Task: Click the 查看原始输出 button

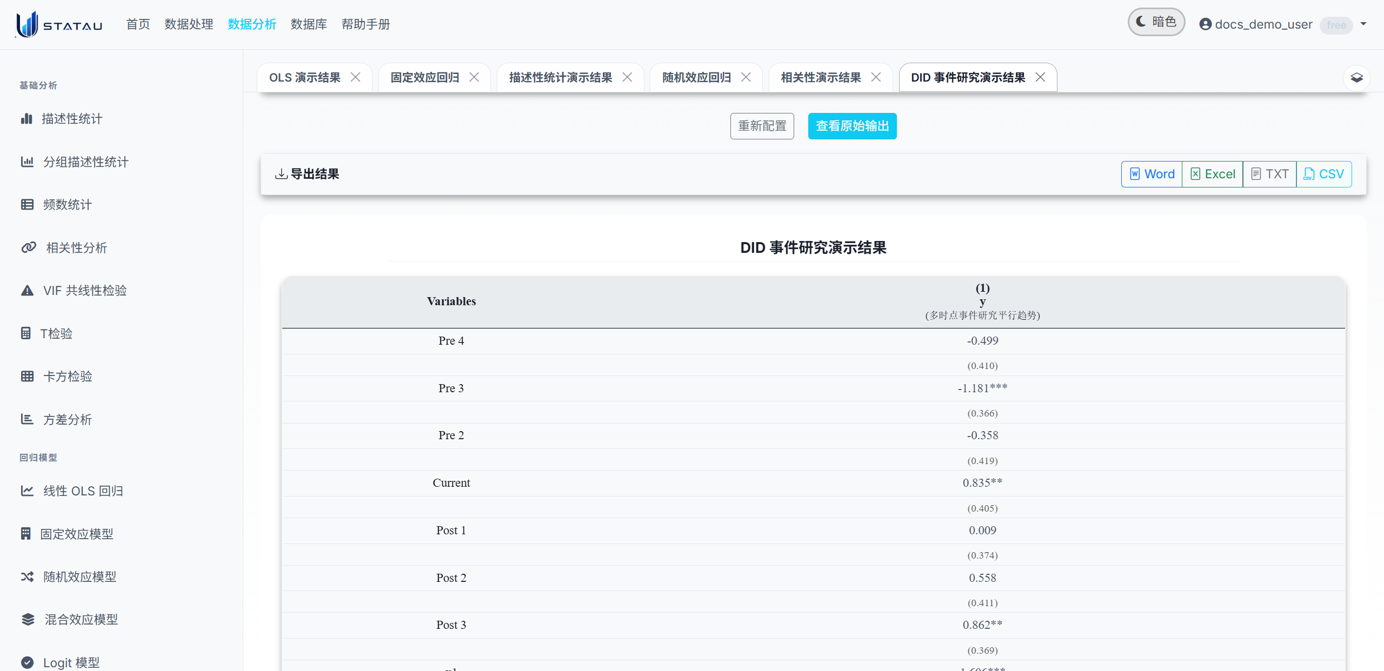Action: (853, 126)
